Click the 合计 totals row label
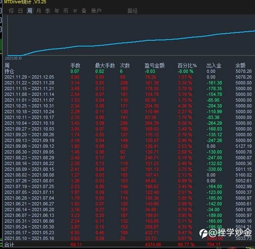This screenshot has width=255, height=249. [9, 244]
